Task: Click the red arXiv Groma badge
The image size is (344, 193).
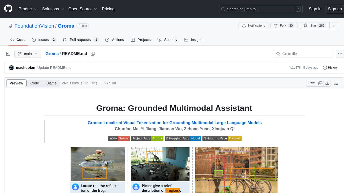Action: click(x=119, y=138)
